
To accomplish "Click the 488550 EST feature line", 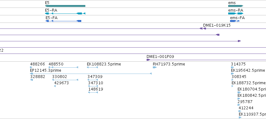I will 63,67.
